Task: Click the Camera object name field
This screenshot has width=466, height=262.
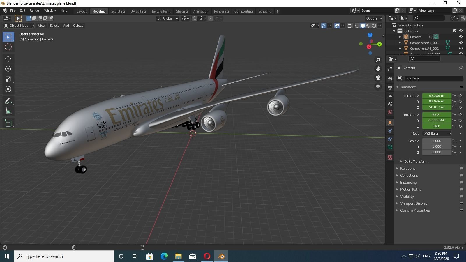Action: (434, 78)
